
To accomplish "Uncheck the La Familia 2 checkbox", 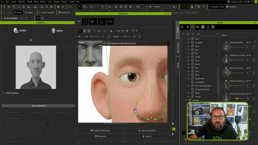I will pos(192,82).
